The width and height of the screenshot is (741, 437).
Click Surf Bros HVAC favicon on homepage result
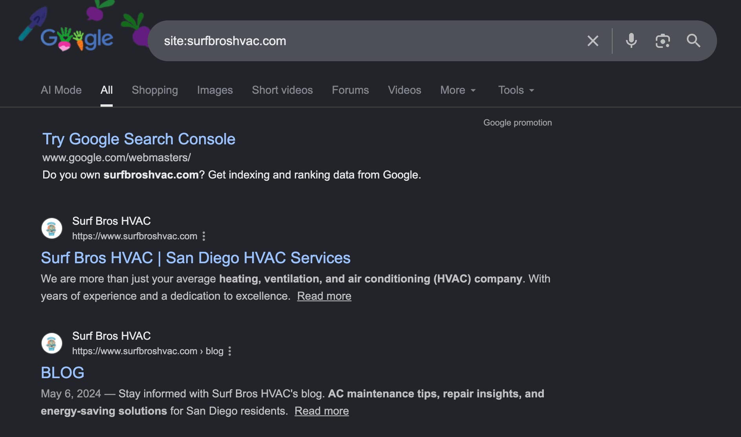tap(52, 228)
